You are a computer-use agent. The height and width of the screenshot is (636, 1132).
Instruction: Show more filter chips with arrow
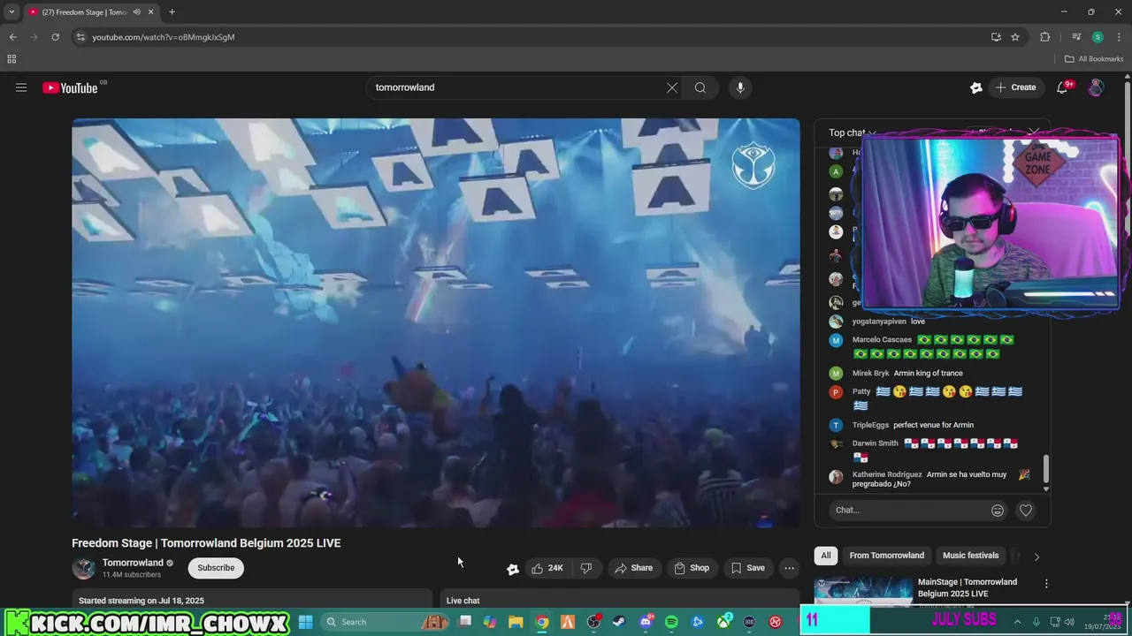coord(1036,556)
